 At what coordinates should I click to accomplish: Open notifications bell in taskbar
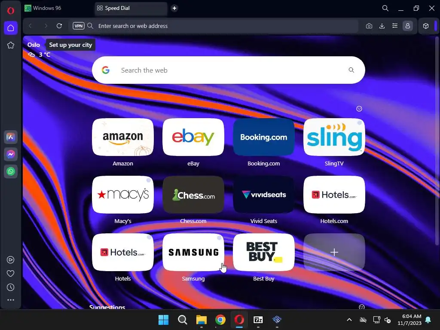tap(428, 320)
